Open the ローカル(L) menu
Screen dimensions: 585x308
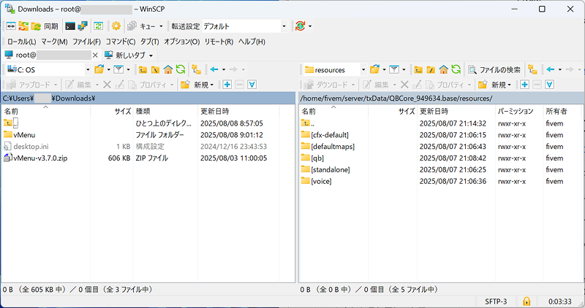click(x=22, y=42)
